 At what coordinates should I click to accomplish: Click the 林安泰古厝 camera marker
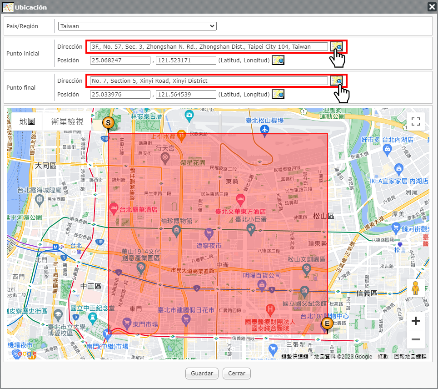(x=189, y=116)
